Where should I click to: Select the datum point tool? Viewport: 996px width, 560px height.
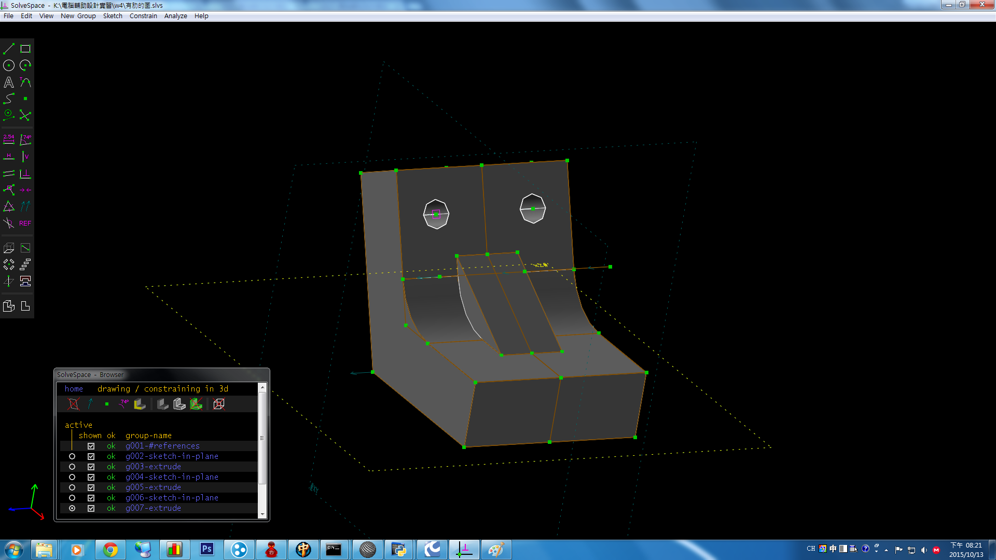tap(25, 99)
